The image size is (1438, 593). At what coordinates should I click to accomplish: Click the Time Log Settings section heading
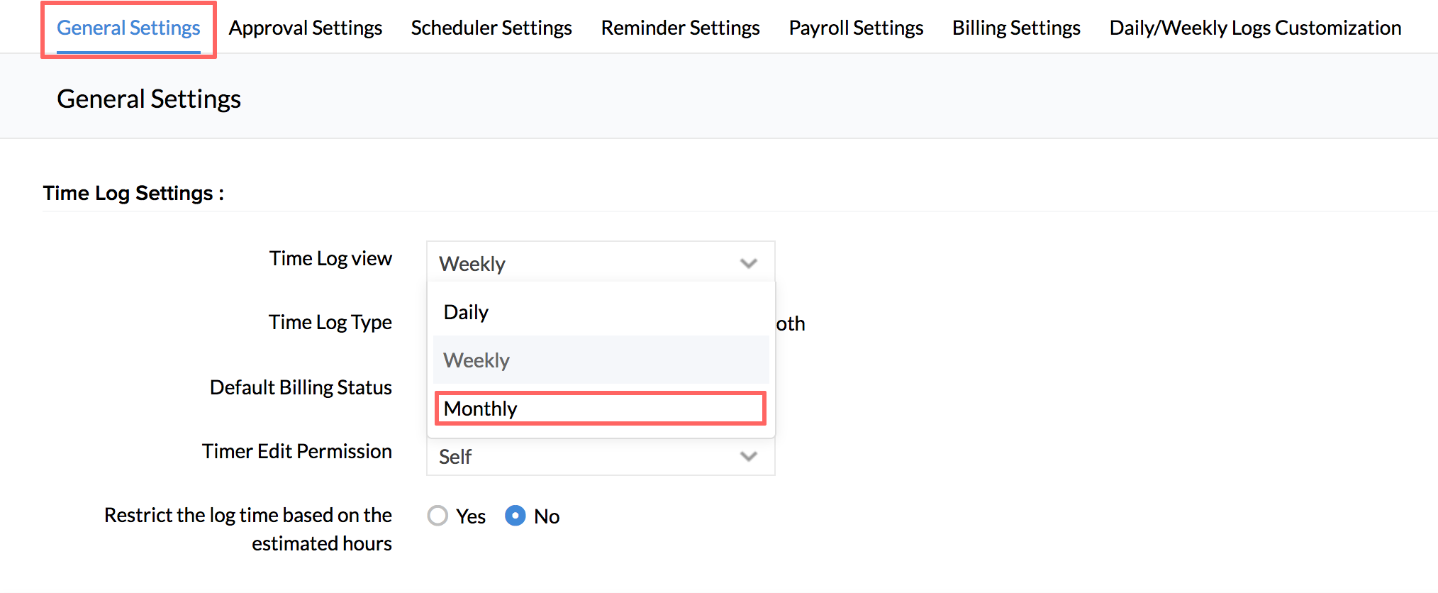pyautogui.click(x=133, y=193)
